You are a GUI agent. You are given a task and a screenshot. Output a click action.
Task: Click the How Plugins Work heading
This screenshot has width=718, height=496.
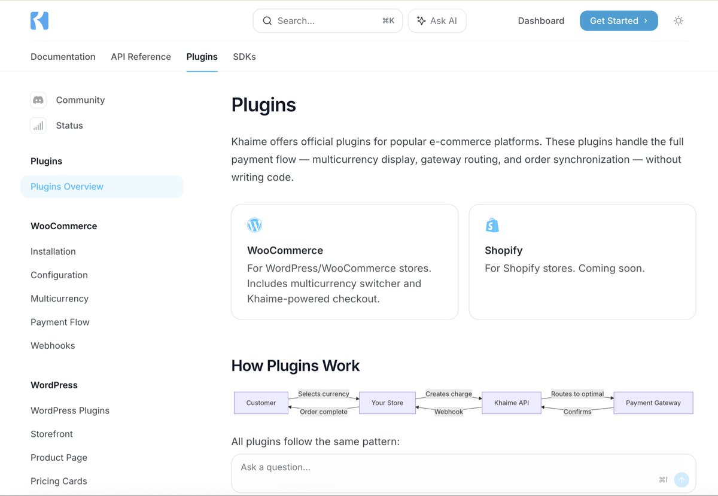(x=296, y=366)
